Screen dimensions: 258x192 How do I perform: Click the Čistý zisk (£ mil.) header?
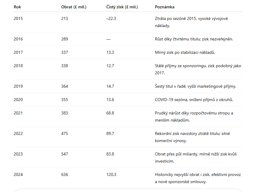(x=122, y=7)
